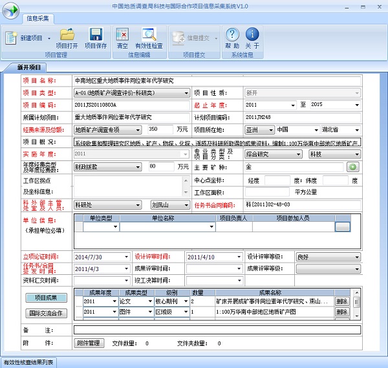This screenshot has width=388, height=368.
Task: Open the 亚洲 continent dropdown
Action: pos(271,130)
